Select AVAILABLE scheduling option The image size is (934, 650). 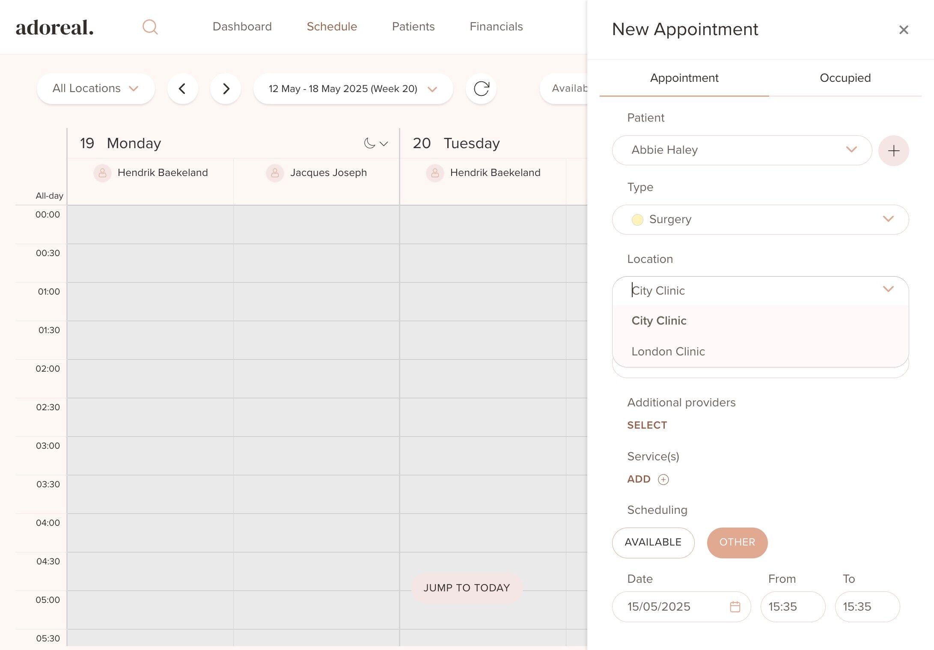(x=653, y=543)
